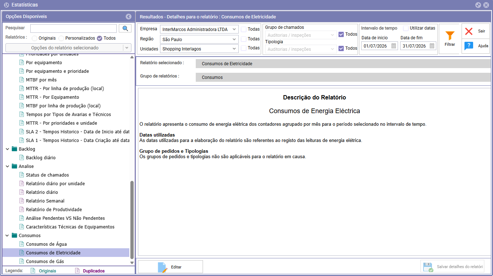
Task: Click icon beside Por equipamento report
Action: click(21, 62)
